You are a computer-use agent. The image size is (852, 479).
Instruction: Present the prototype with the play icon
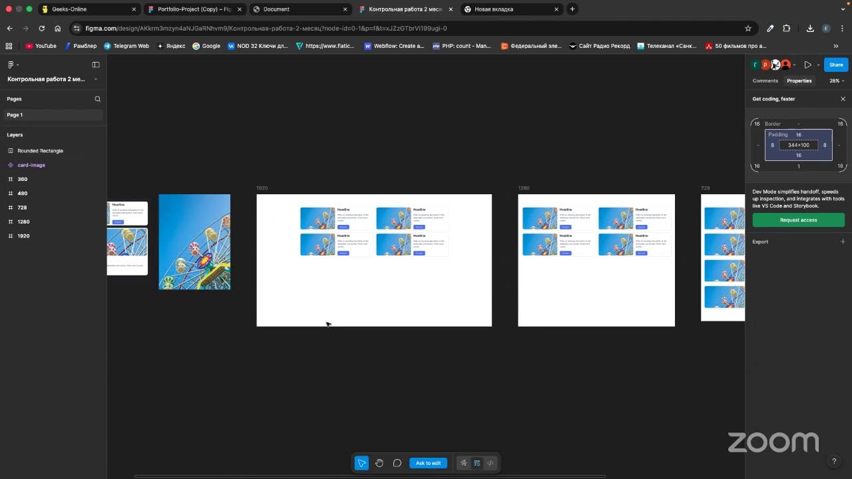[x=808, y=65]
